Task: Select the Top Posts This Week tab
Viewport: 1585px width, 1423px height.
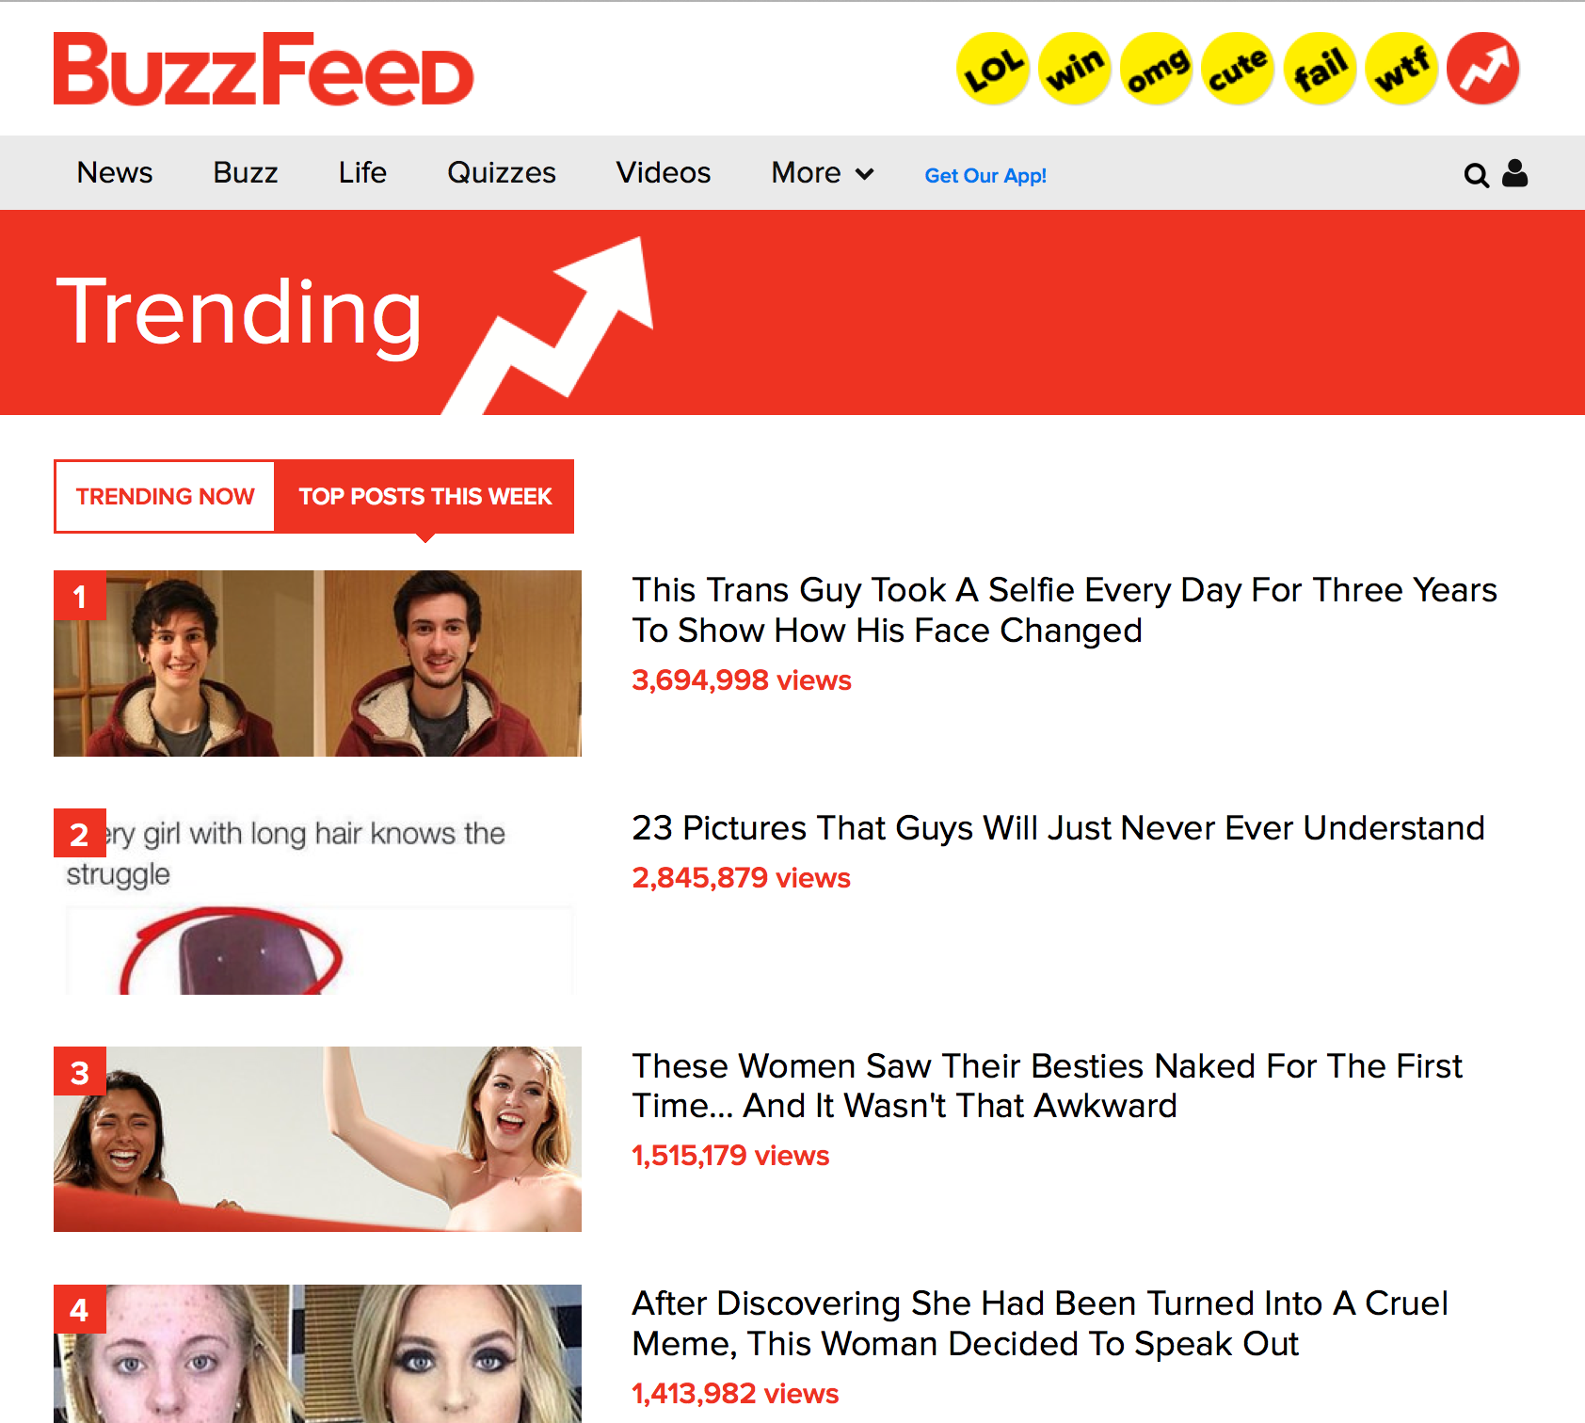Action: (x=425, y=497)
